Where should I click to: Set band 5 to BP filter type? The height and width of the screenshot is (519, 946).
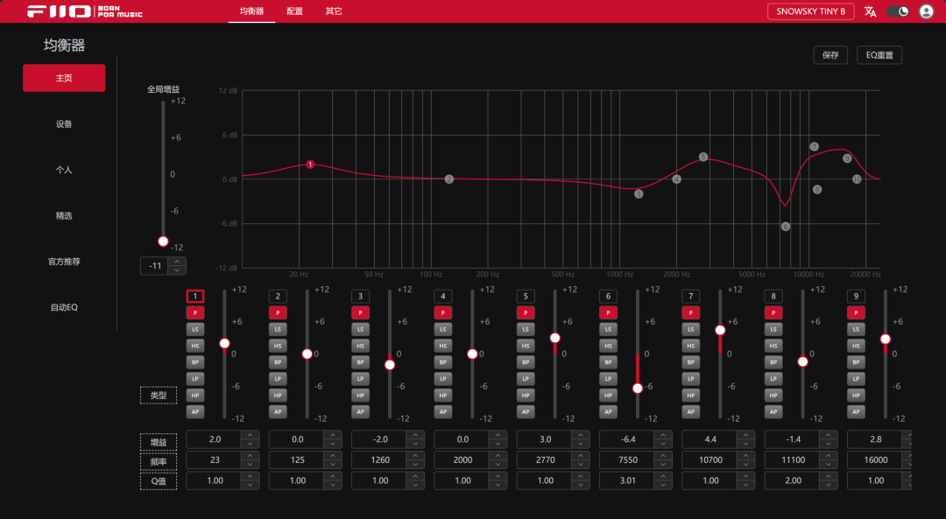(526, 362)
